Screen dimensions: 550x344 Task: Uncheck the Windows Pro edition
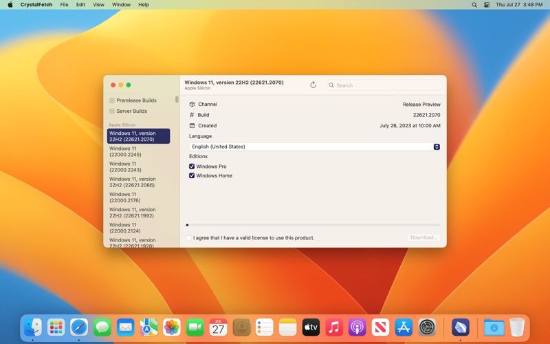(x=192, y=166)
